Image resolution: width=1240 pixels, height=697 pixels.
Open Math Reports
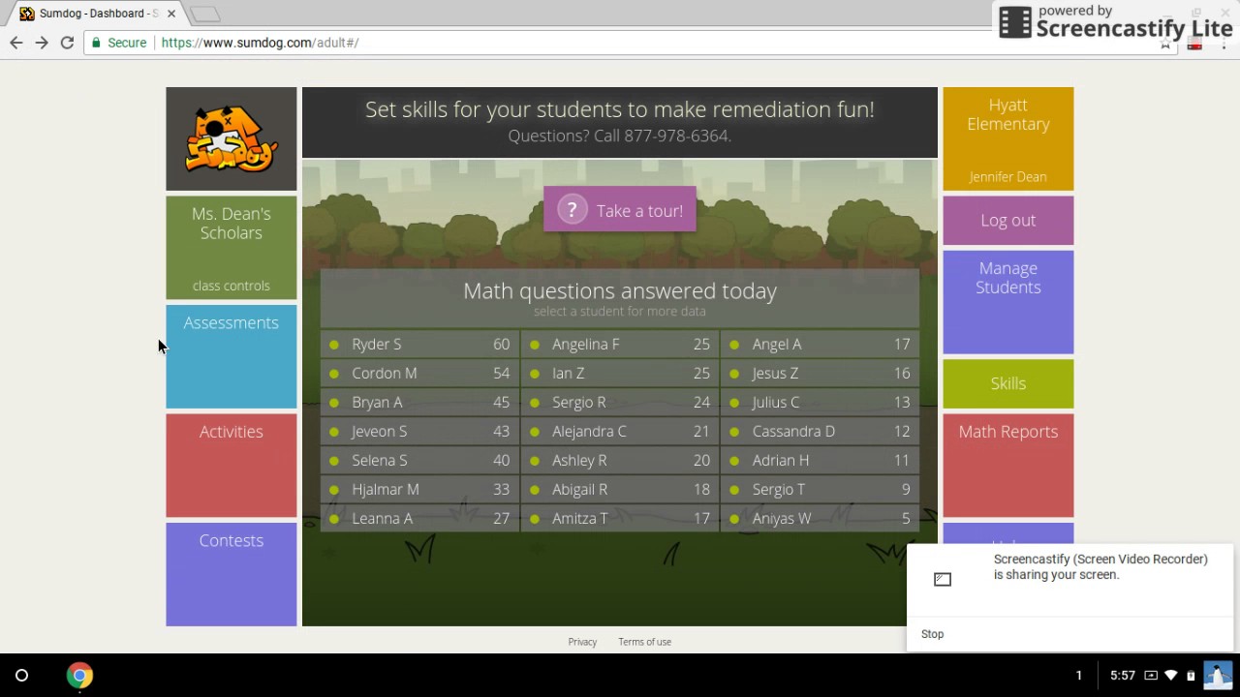(1007, 466)
